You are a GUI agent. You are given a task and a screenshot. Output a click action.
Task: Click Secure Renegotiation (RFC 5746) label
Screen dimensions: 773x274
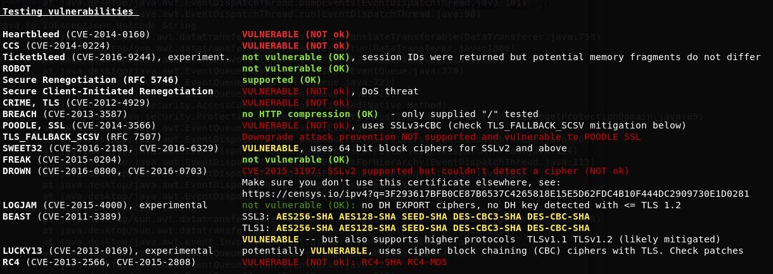91,80
